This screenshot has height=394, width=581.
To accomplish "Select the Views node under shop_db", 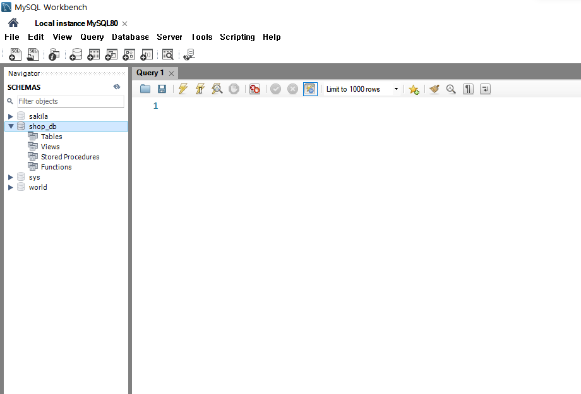I will pos(50,147).
